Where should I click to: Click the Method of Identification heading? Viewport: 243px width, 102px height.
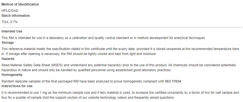[x=20, y=4]
